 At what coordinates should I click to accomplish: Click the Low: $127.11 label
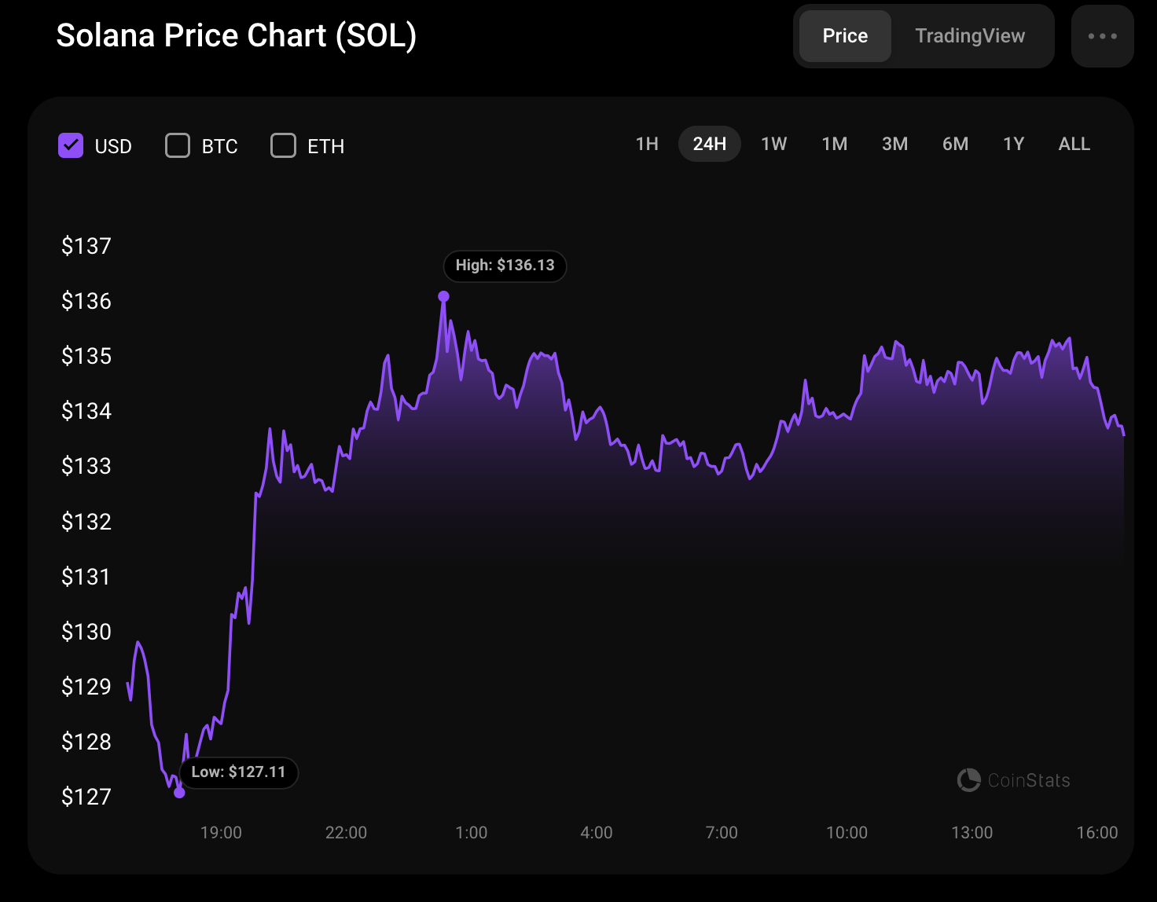tap(238, 772)
